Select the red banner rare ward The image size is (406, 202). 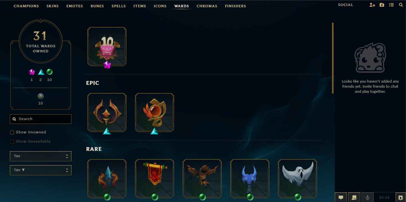[x=154, y=178]
